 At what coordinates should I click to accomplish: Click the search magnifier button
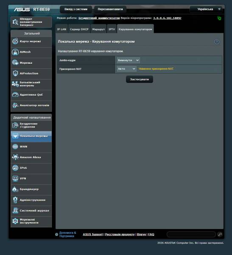coord(220,234)
